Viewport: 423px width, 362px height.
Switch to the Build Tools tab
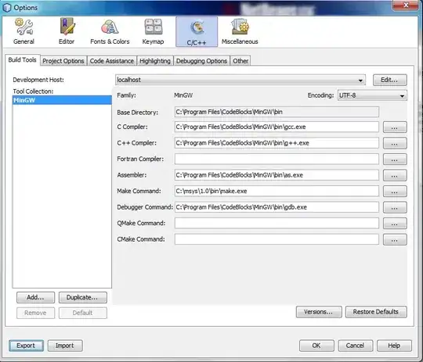tap(23, 59)
